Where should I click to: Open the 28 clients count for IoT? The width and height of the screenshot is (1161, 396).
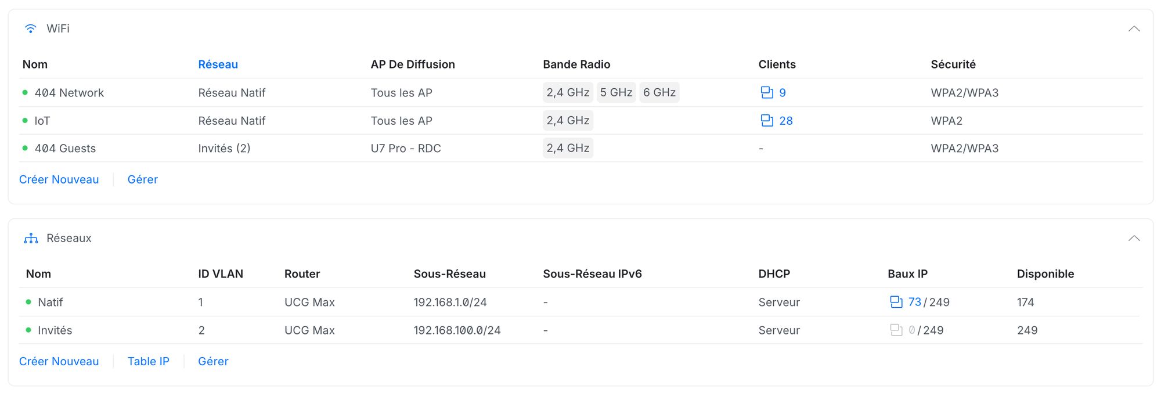click(x=785, y=121)
